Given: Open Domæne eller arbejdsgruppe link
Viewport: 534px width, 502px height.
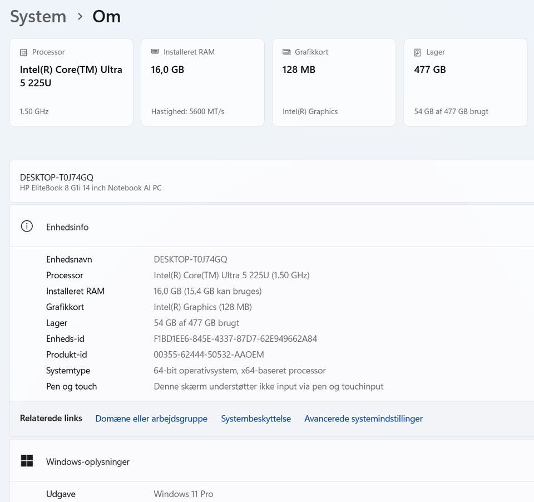Looking at the screenshot, I should (x=151, y=419).
